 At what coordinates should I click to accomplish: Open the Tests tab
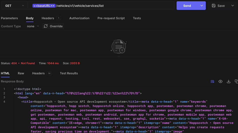(137, 18)
